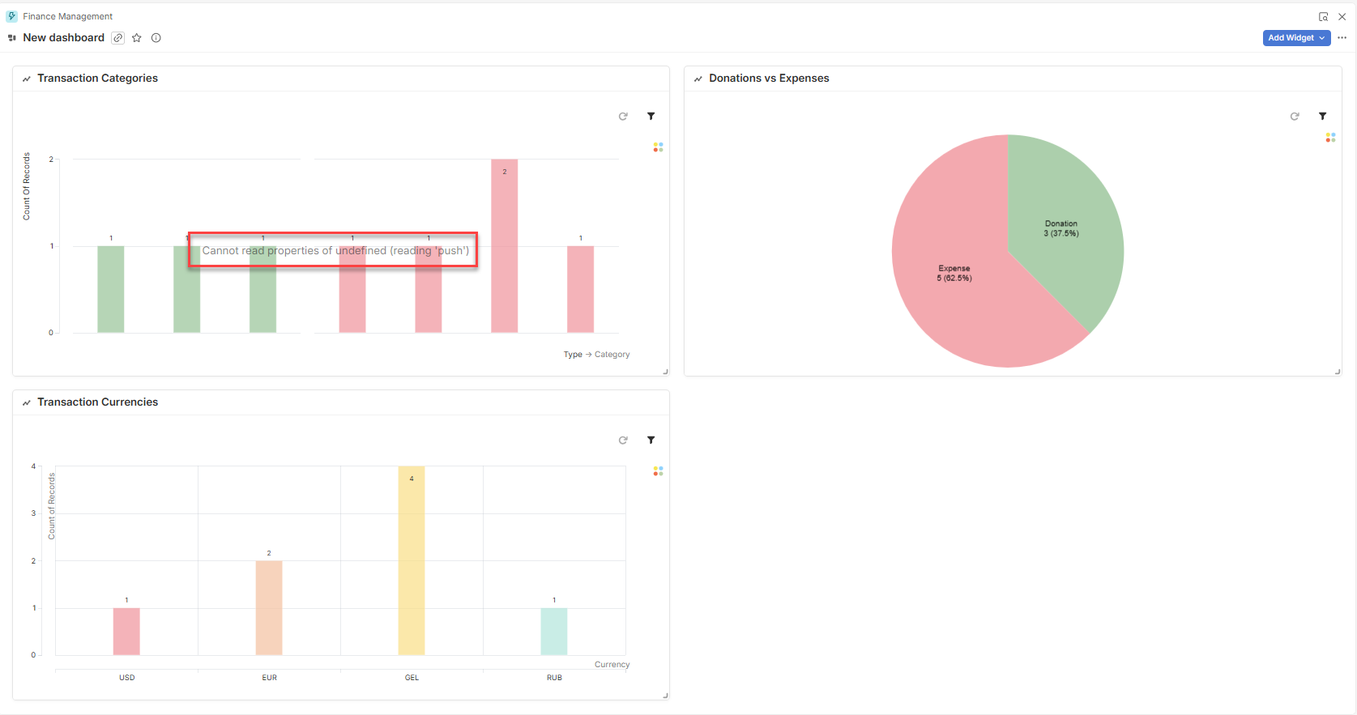Click the Finance Management app title

point(68,16)
